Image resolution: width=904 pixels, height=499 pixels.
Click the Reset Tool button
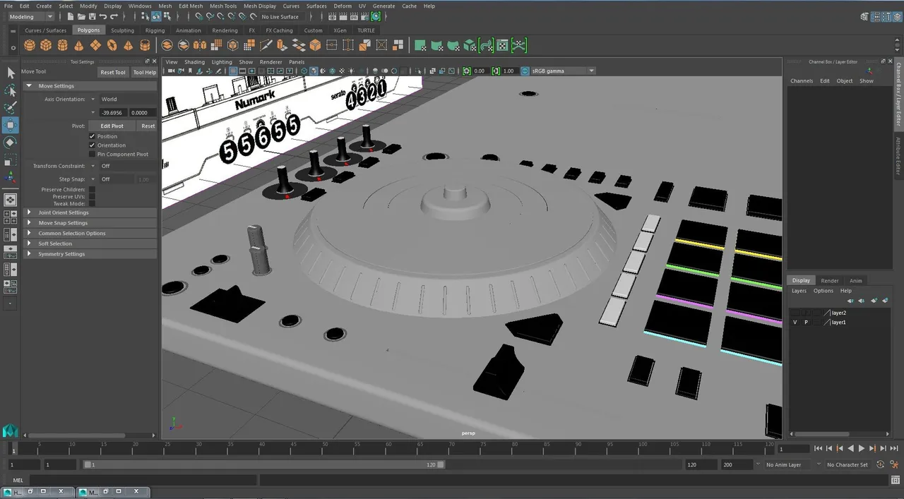[x=113, y=72]
